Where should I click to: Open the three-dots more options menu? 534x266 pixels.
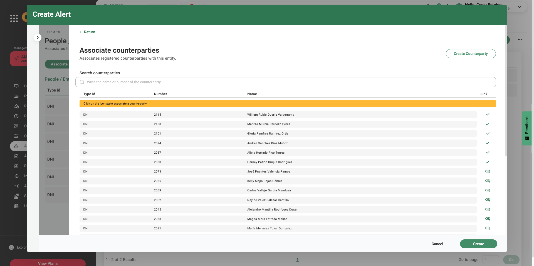pos(520,39)
